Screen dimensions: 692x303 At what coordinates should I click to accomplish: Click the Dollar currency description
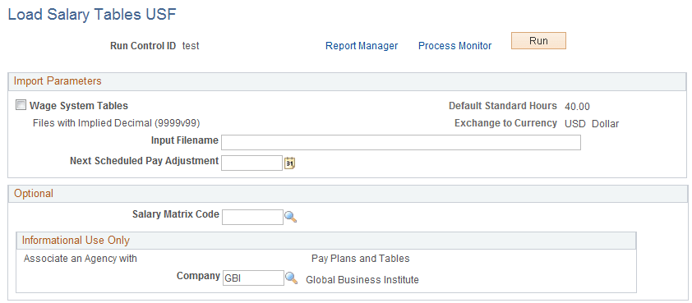(x=605, y=124)
